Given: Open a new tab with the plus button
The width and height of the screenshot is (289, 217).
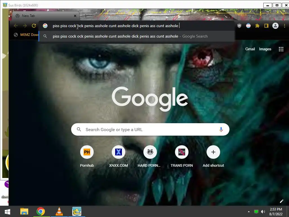Looking at the screenshot, I should coord(86,16).
